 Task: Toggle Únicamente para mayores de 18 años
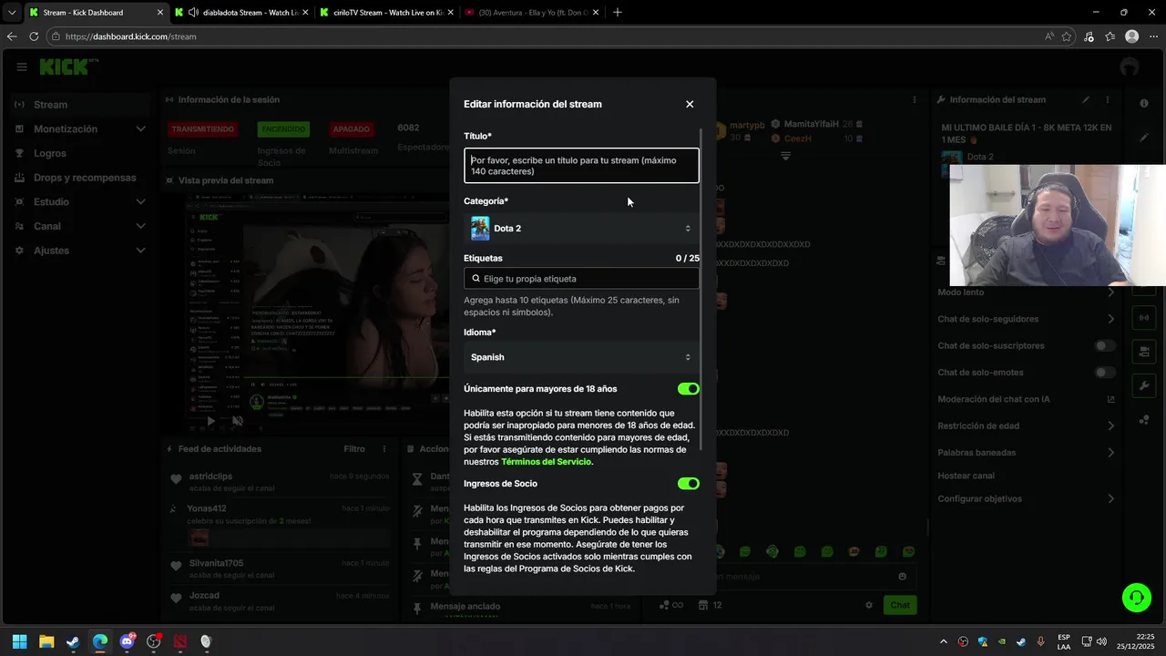688,389
